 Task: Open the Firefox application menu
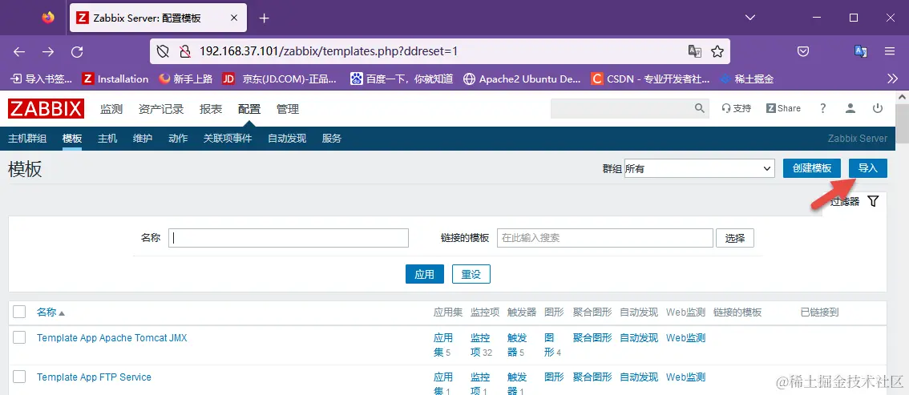point(890,51)
